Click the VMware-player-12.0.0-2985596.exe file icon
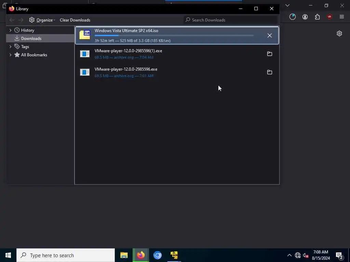 coord(85,72)
